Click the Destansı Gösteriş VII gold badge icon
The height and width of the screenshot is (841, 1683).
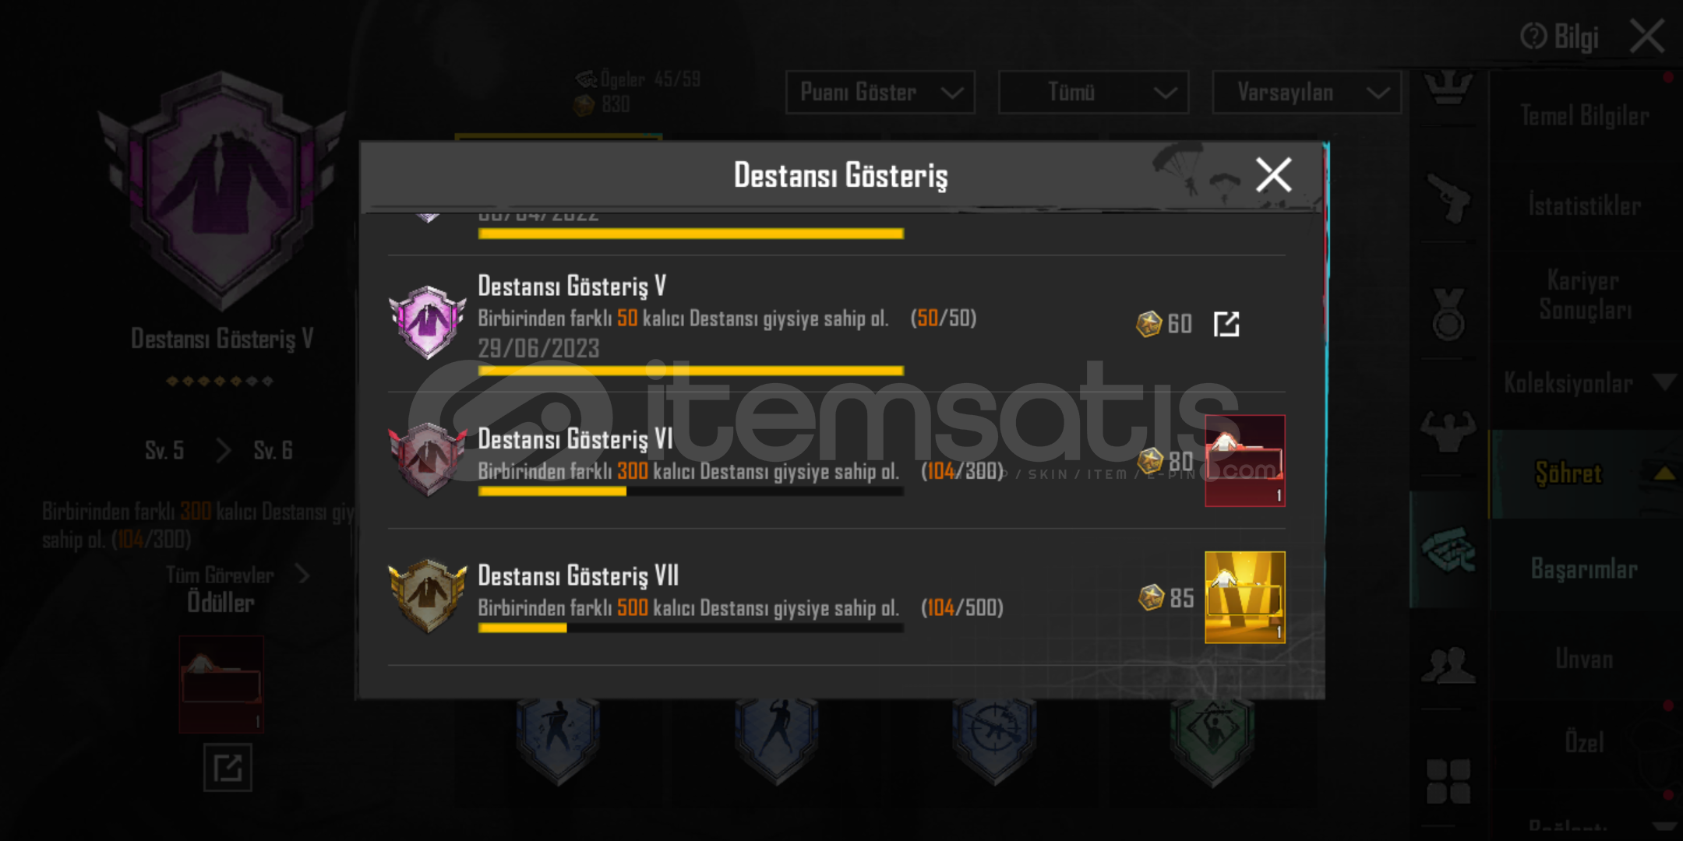428,596
